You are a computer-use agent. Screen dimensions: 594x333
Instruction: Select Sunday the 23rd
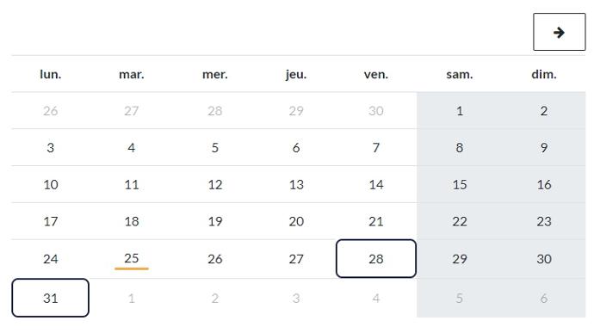pyautogui.click(x=543, y=221)
